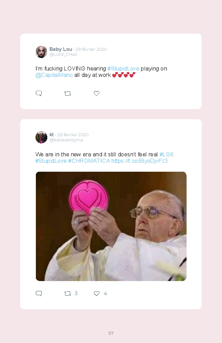Viewport: 222px width, 343px height.
Task: Click the retweet icon on Baby Lou's tweet
Action: (x=67, y=94)
